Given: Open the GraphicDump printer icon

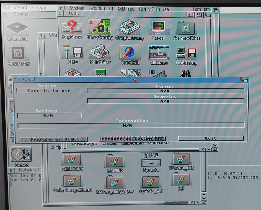Looking at the screenshot, I should [x=130, y=30].
